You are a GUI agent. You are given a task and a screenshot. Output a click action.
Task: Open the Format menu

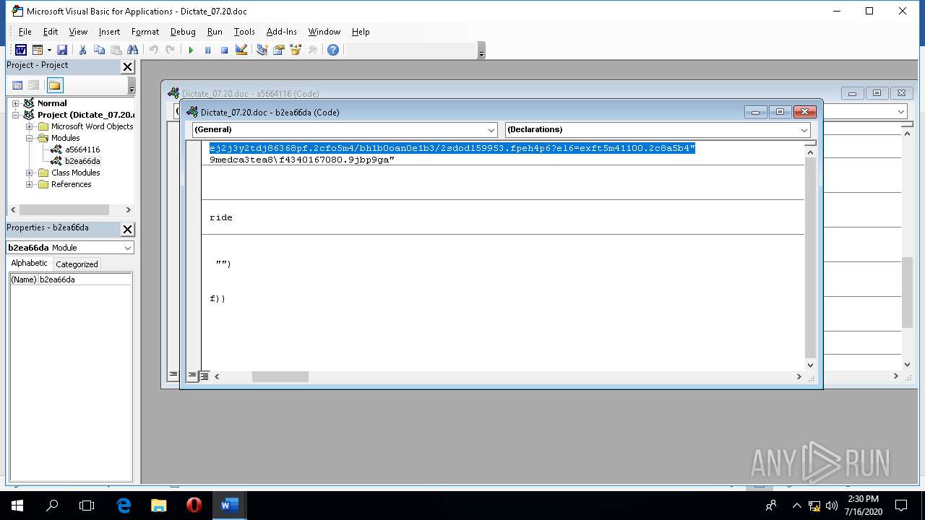(145, 32)
